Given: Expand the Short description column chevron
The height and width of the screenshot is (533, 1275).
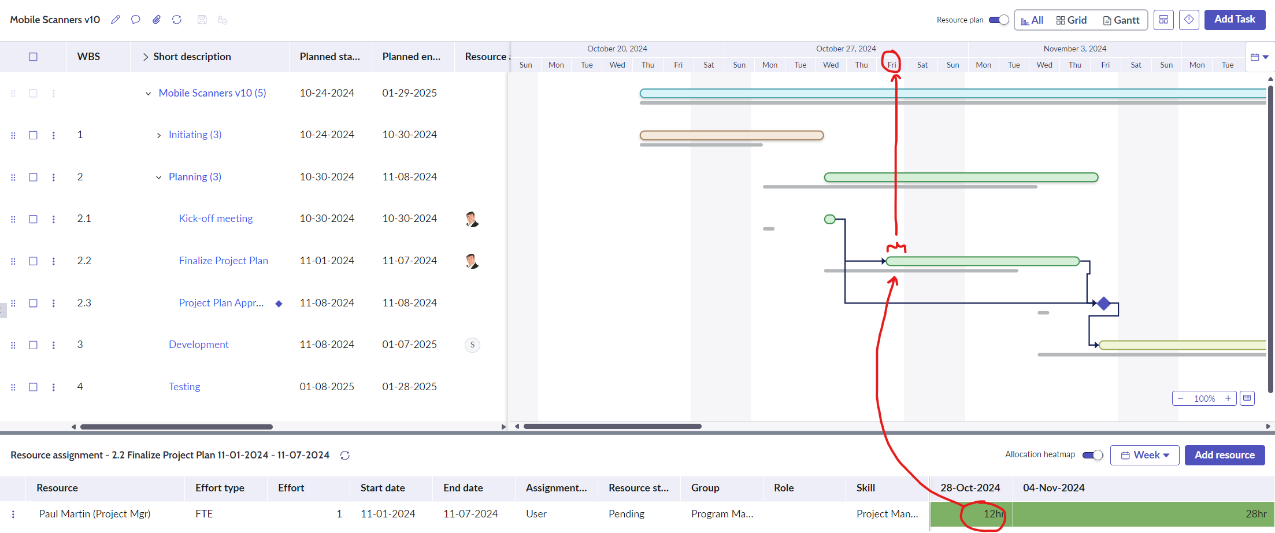Looking at the screenshot, I should coord(145,57).
